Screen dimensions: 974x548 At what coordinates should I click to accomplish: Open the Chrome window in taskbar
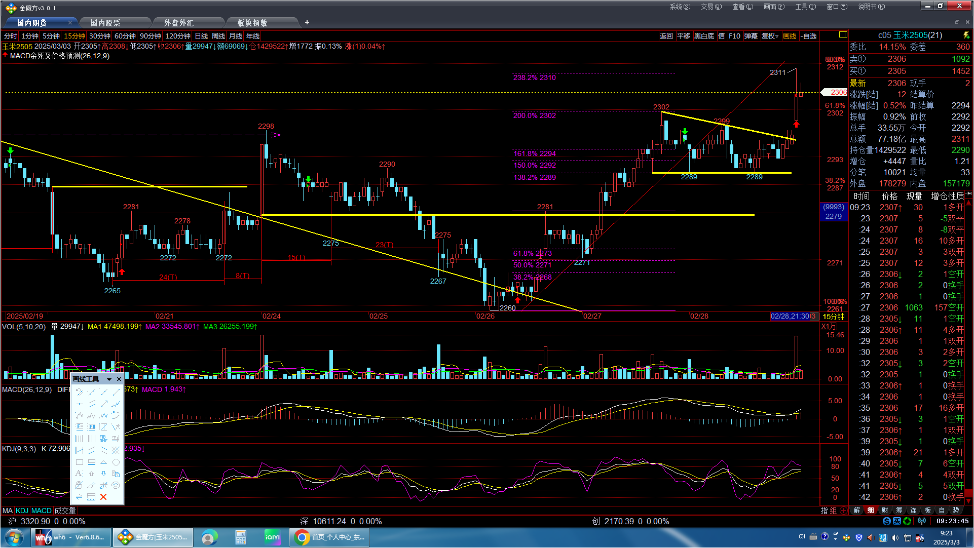click(329, 537)
